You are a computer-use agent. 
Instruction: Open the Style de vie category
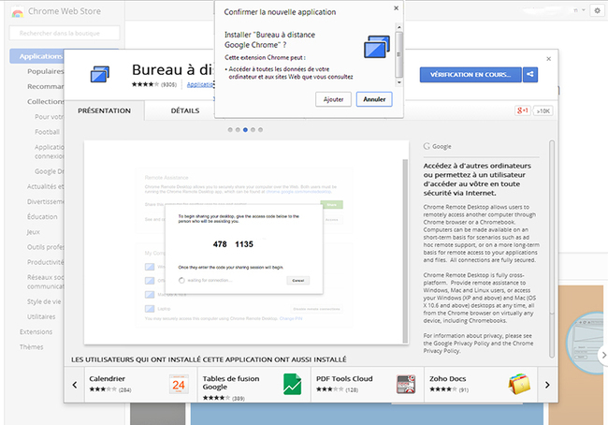tap(44, 301)
